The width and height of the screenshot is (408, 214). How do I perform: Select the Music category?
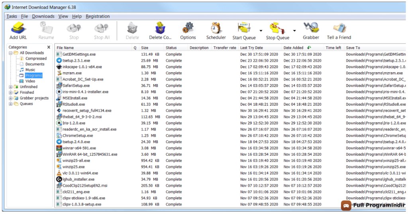click(30, 70)
